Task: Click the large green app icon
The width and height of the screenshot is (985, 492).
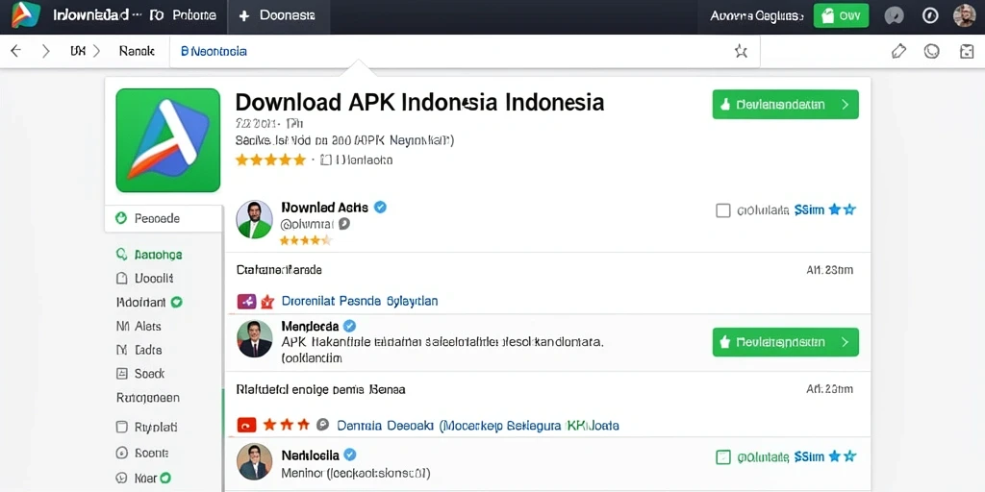Action: (x=167, y=140)
